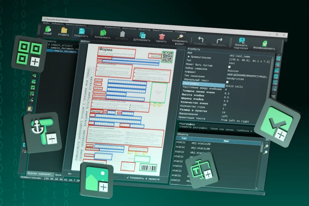
Task: Click Показать подсказки hints icon
Action: click(241, 41)
